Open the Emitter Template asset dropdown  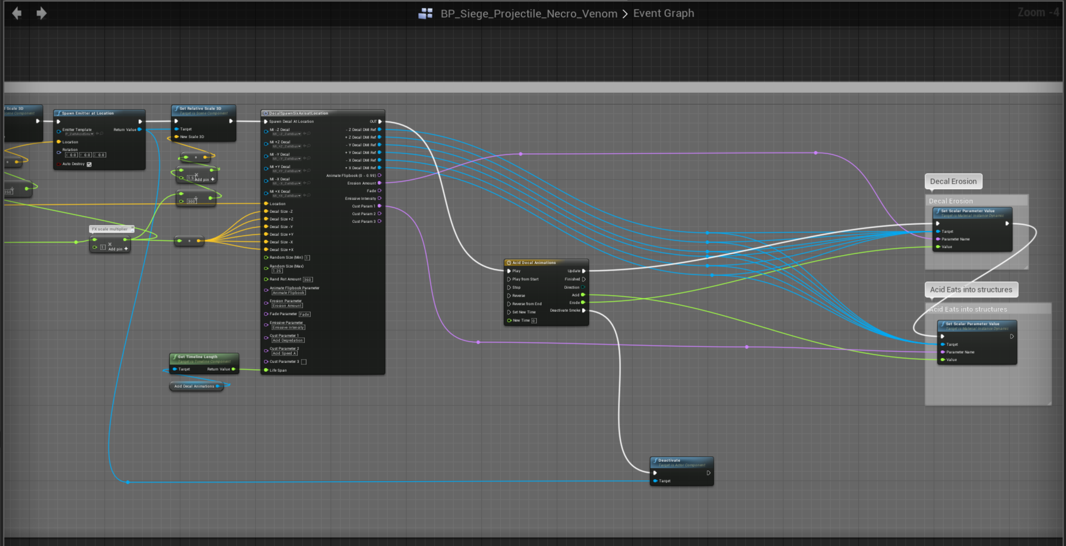(79, 134)
